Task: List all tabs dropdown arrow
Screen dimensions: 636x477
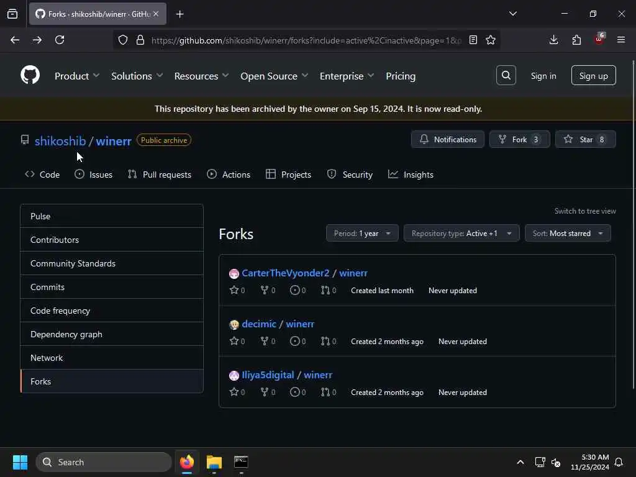Action: (x=512, y=14)
